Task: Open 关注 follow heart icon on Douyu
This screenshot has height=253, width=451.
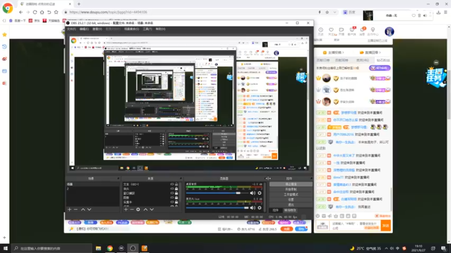Action: [x=331, y=31]
